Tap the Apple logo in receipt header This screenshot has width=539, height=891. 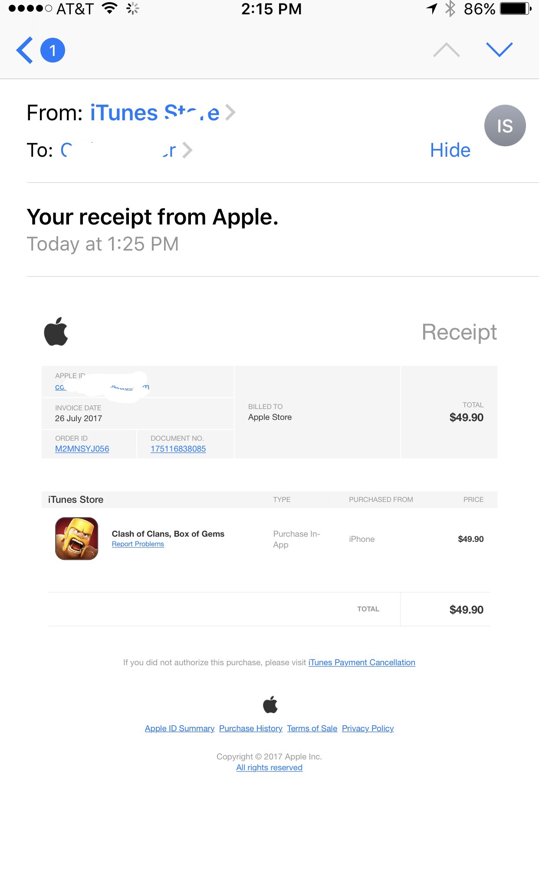[56, 331]
